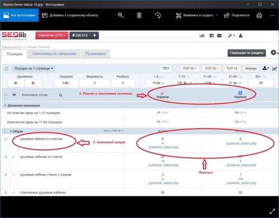The height and width of the screenshot is (218, 279).
Task: Focus the Ключевые слова search field
Action: coord(40,95)
